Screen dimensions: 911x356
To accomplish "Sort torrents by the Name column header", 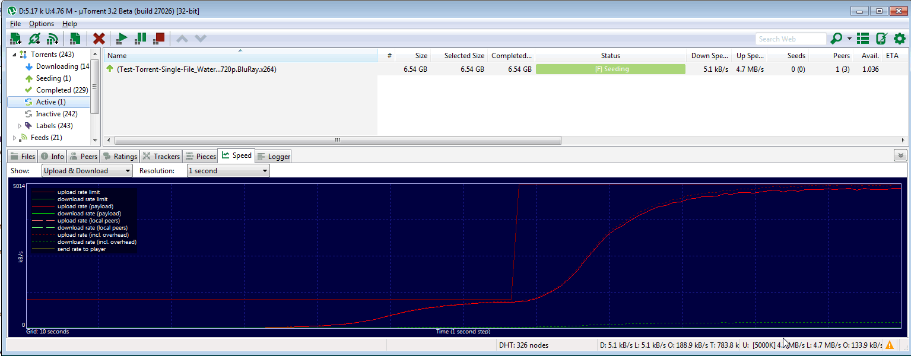I will tap(240, 55).
